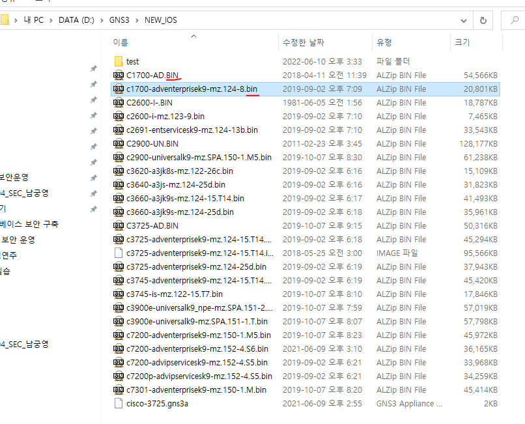Screen dimensions: 525x424
Task: Click the icon of c3620-a3jk8s-mz.122-26c.bin
Action: (x=118, y=171)
